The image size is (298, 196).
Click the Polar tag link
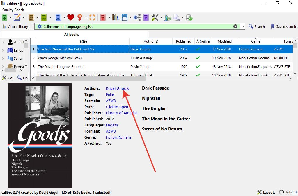coord(110,95)
